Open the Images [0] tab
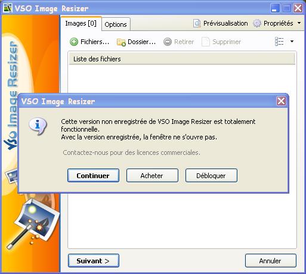The width and height of the screenshot is (306, 274). [81, 23]
